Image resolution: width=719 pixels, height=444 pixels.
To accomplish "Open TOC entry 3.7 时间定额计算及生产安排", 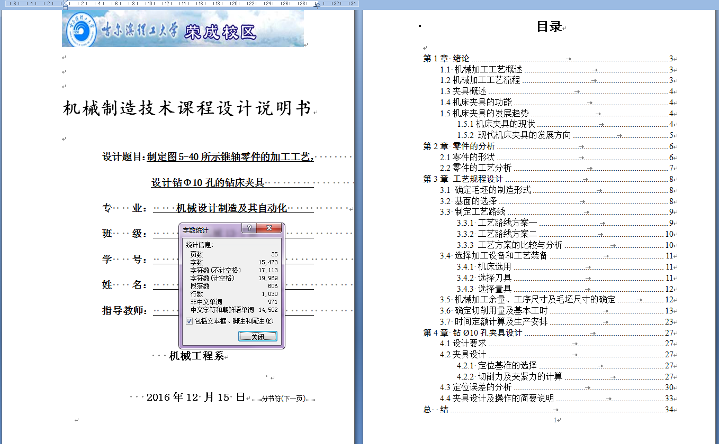I will point(556,322).
